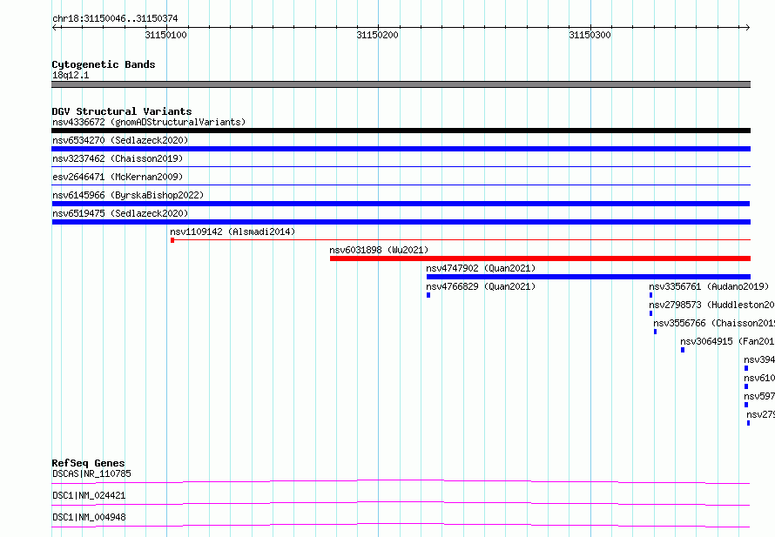
Task: Click the small blue marker of nsv2798573
Action: (651, 313)
